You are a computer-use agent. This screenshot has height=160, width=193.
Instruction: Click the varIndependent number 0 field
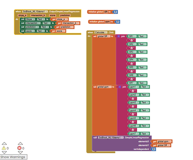pyautogui.click(x=154, y=149)
